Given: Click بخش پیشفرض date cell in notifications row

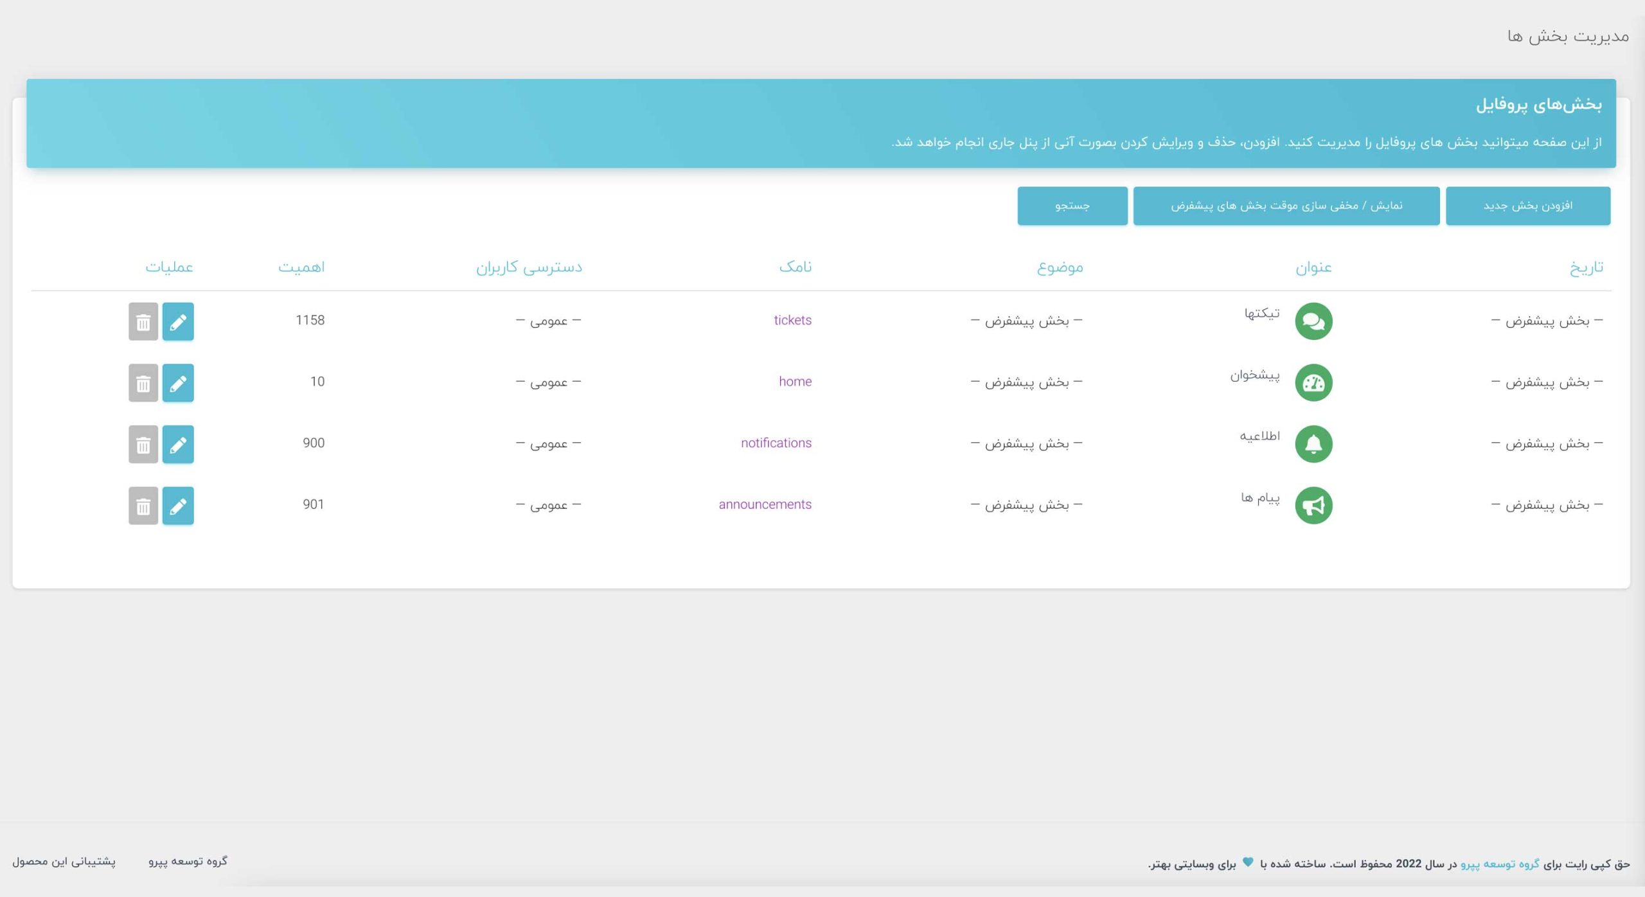Looking at the screenshot, I should [1547, 443].
